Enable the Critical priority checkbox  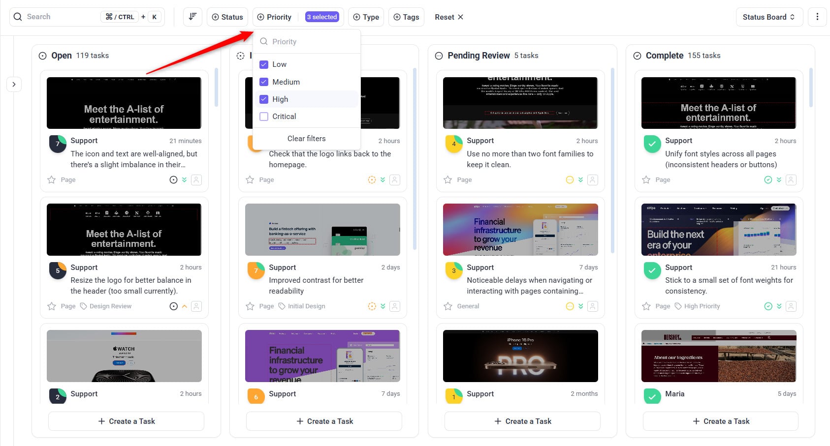point(264,117)
